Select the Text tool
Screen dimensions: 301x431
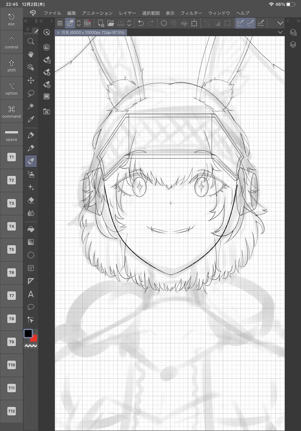point(31,294)
